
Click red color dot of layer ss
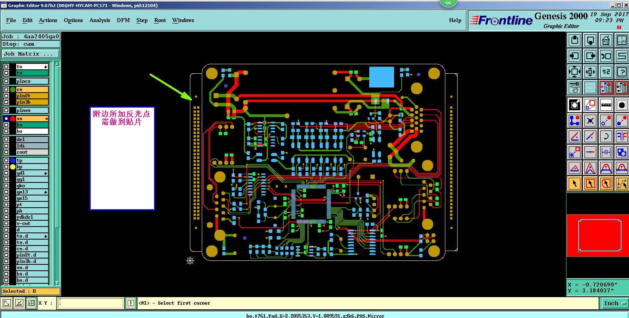point(13,119)
